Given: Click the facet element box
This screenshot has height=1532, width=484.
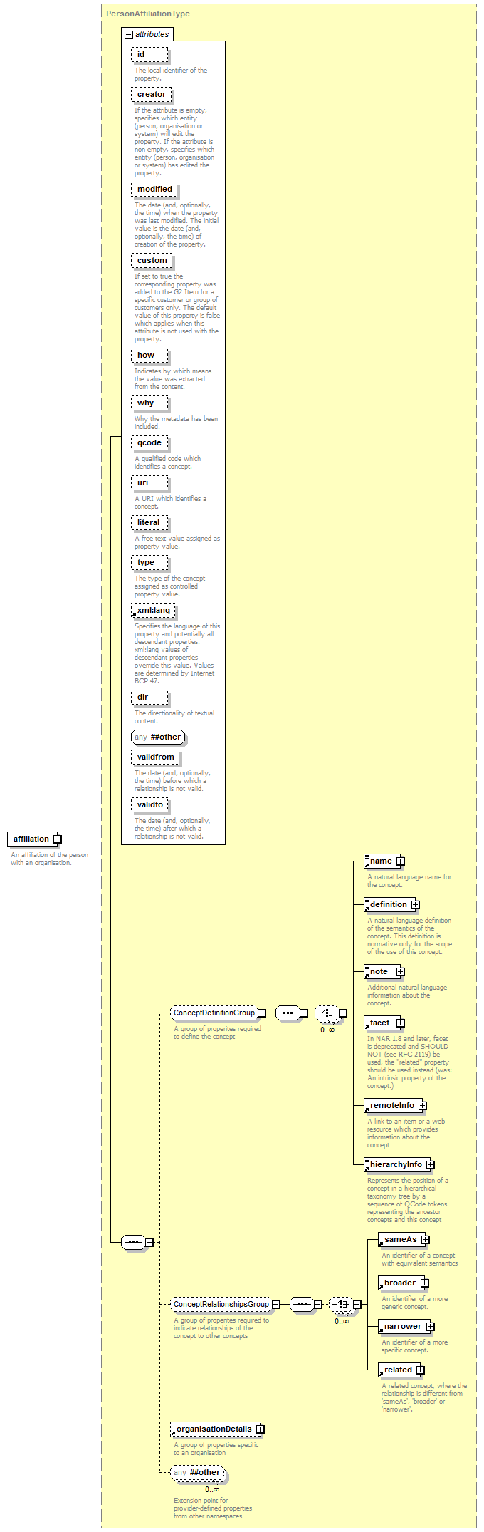Looking at the screenshot, I should (x=381, y=1023).
